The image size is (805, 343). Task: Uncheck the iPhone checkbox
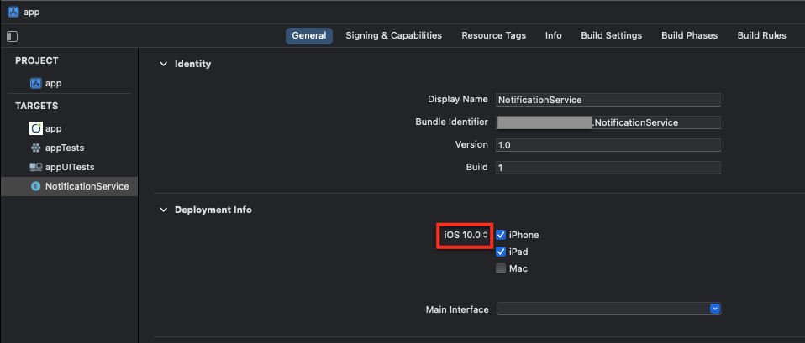501,236
